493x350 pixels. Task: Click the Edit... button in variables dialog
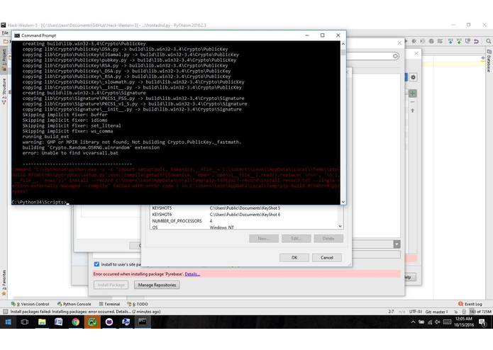coord(297,239)
